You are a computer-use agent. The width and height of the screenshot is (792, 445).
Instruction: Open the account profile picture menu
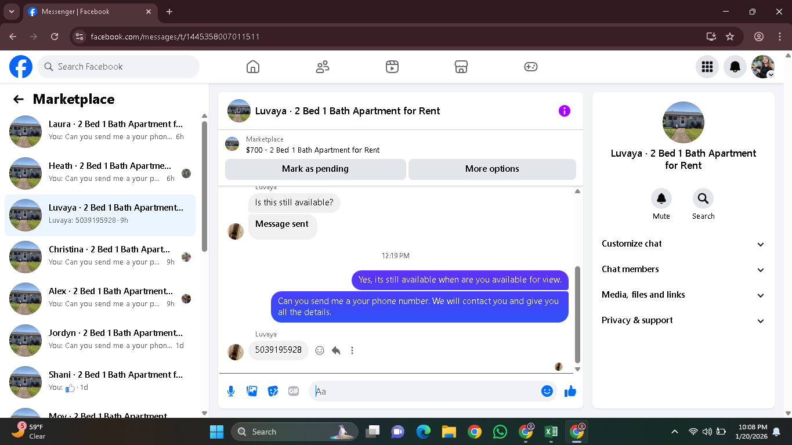(x=763, y=67)
